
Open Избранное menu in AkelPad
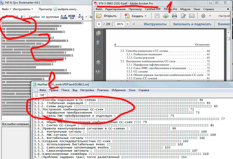119,90
